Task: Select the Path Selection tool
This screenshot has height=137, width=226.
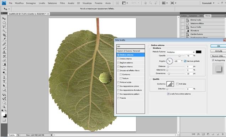Action: 4,86
